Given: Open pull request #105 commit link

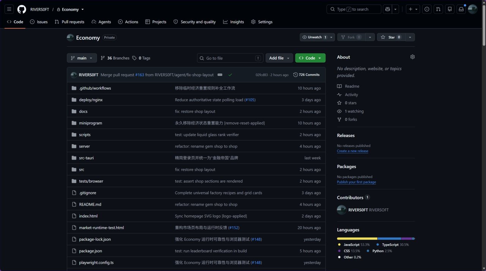Looking at the screenshot, I should [x=250, y=100].
